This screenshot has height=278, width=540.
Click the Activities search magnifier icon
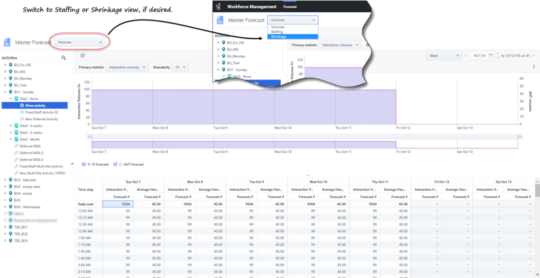[x=63, y=58]
